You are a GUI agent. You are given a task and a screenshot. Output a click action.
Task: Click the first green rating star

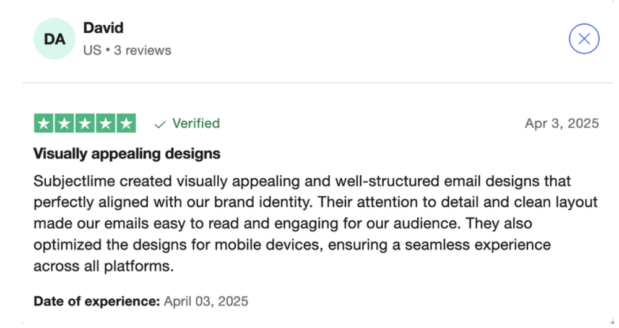click(x=44, y=124)
